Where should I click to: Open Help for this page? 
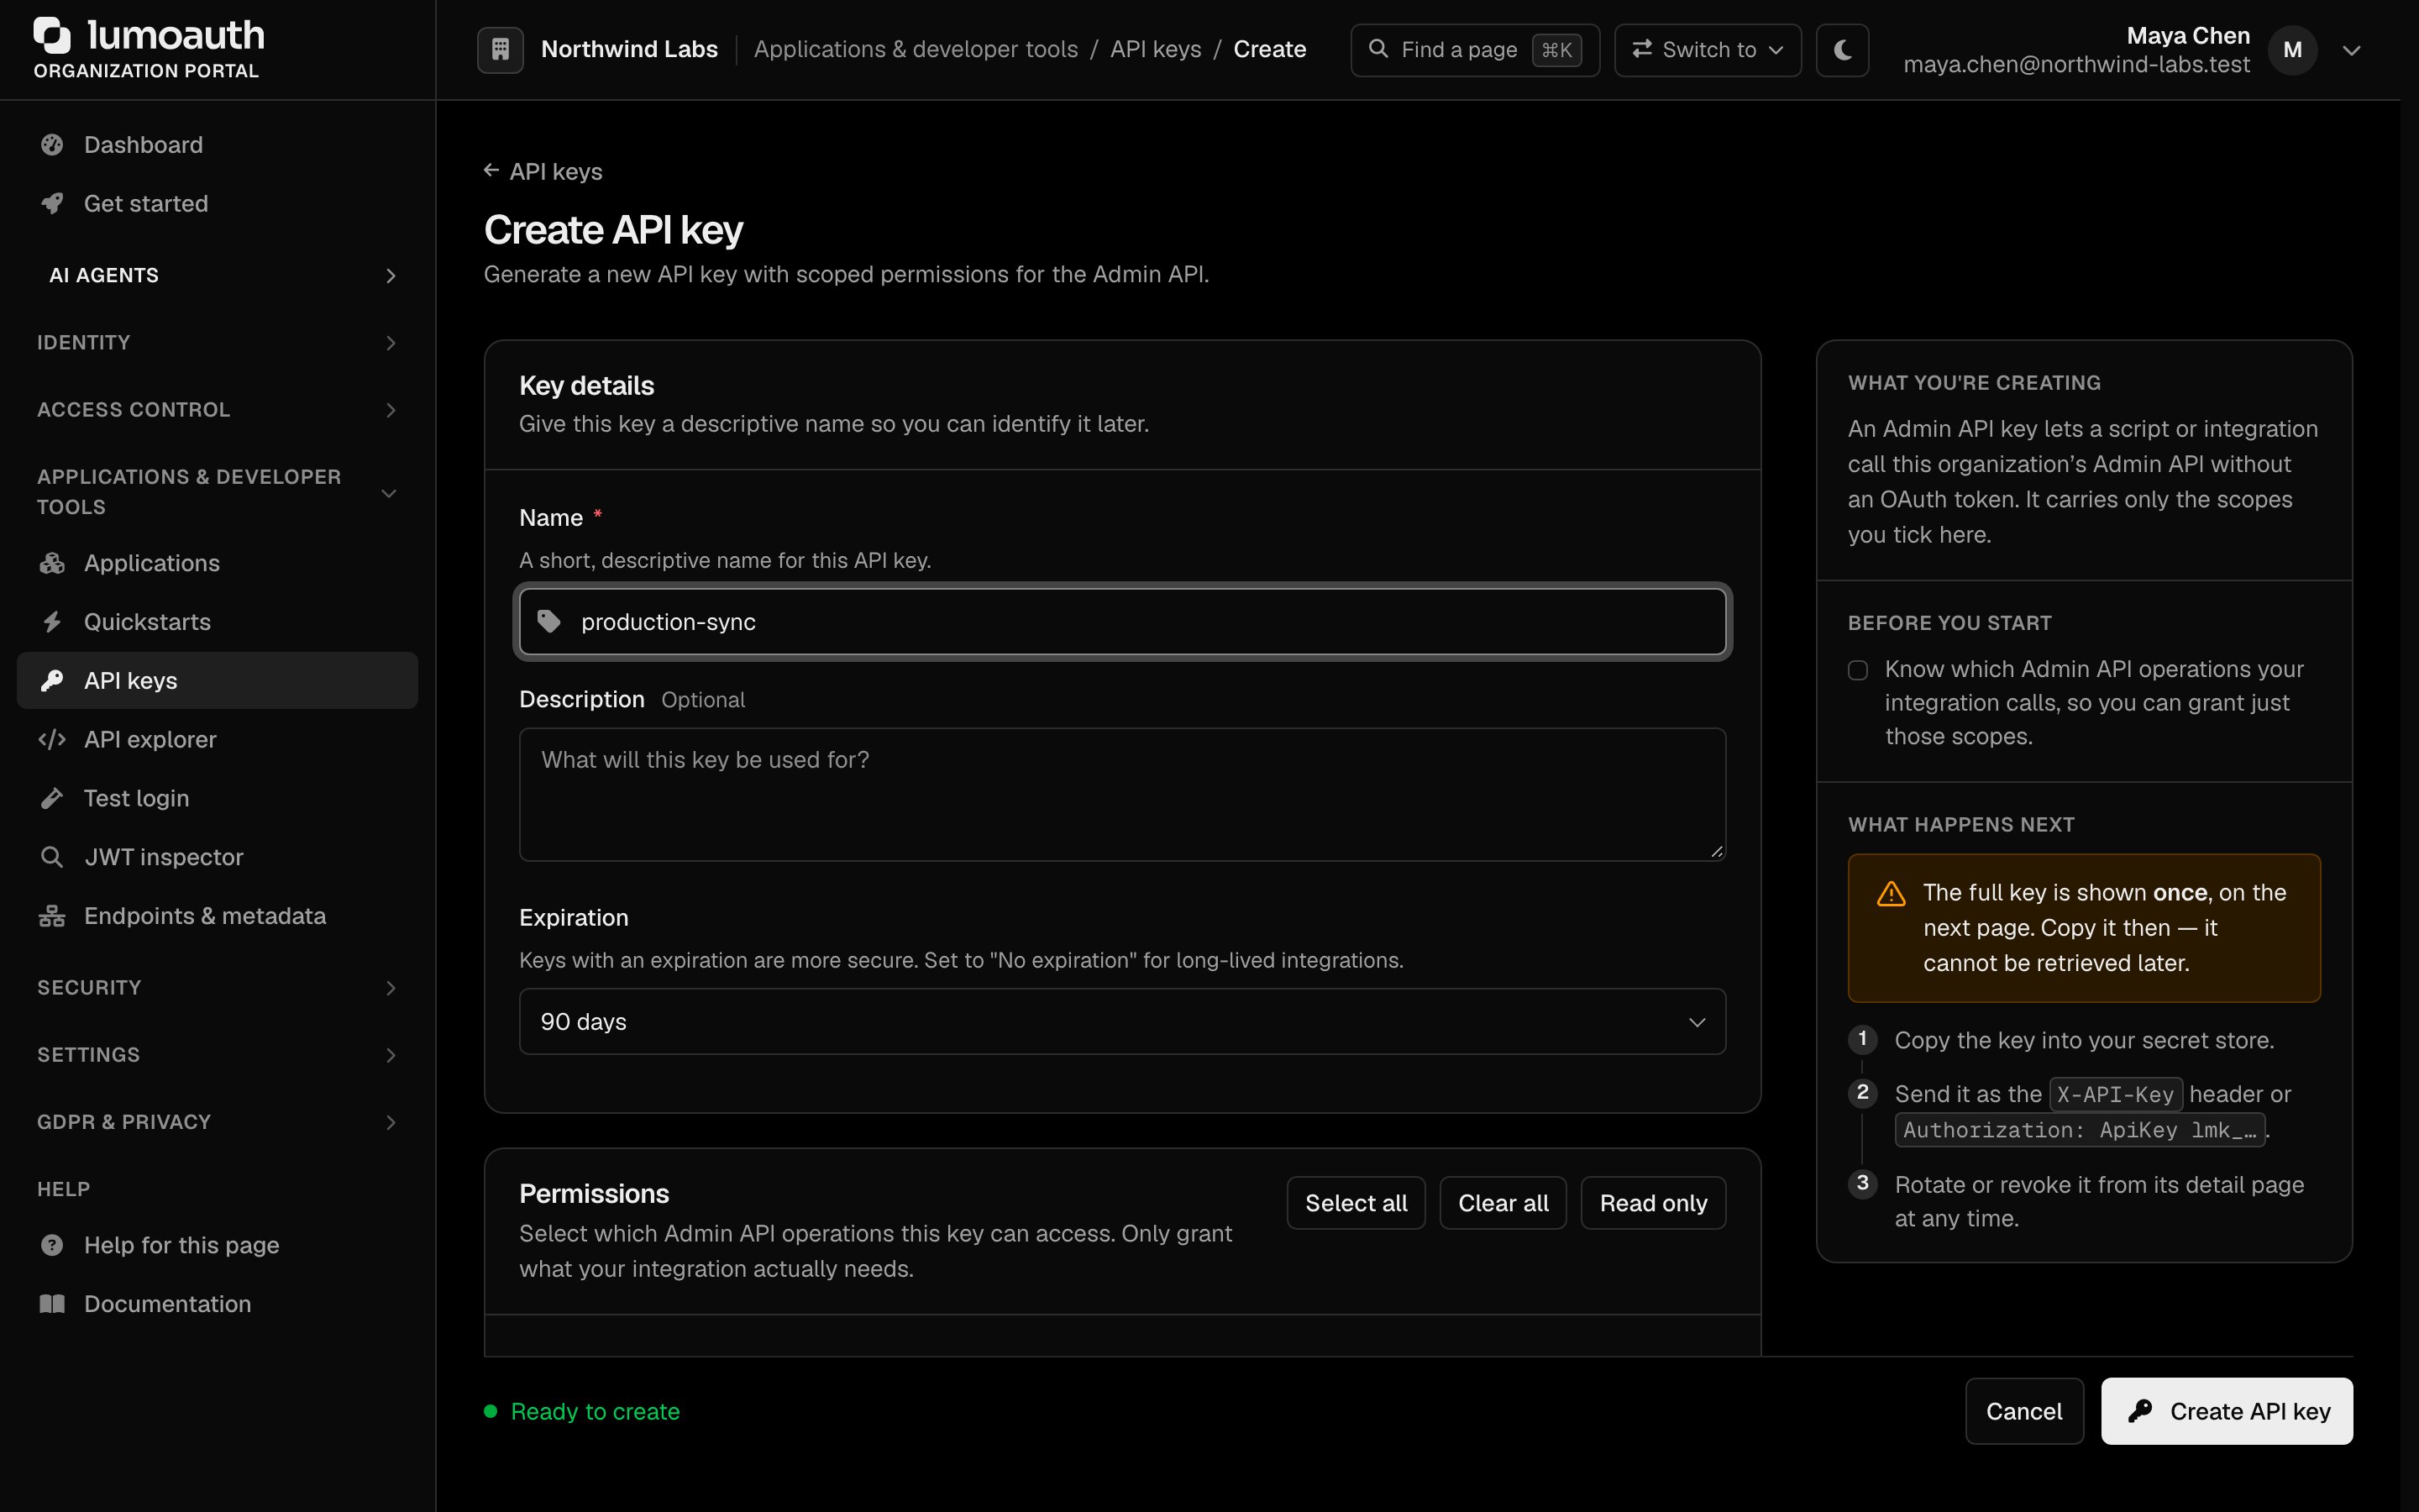click(x=217, y=1245)
